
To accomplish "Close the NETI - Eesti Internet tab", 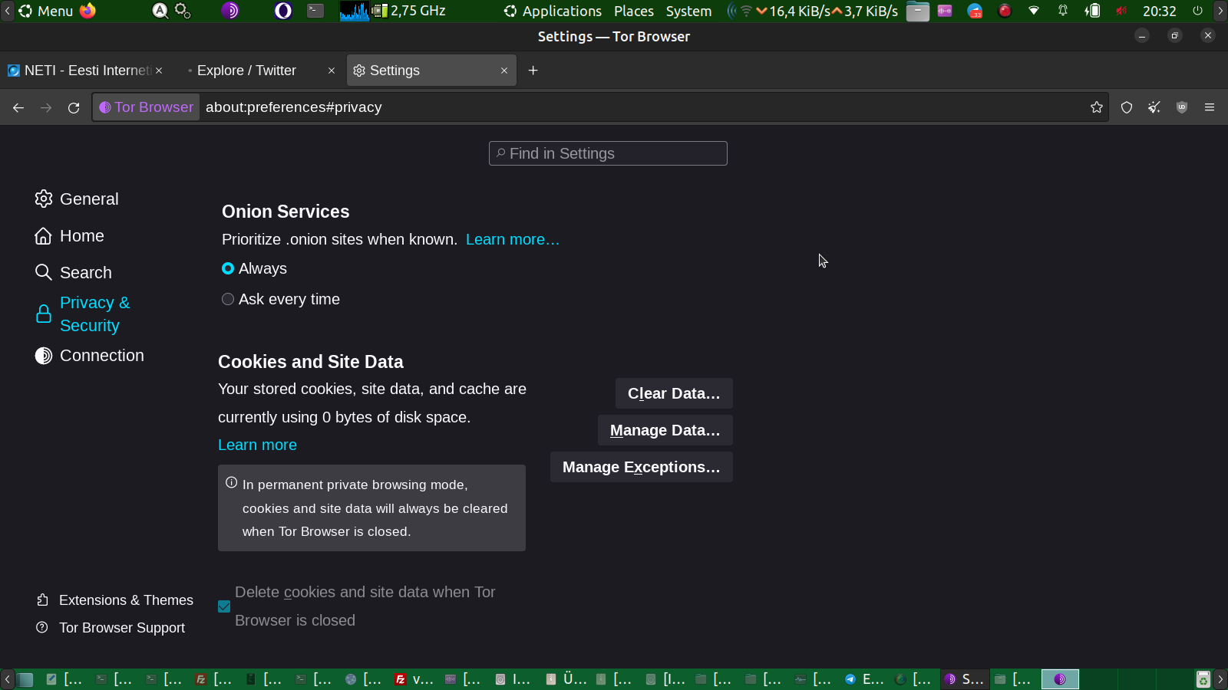I will 159,71.
